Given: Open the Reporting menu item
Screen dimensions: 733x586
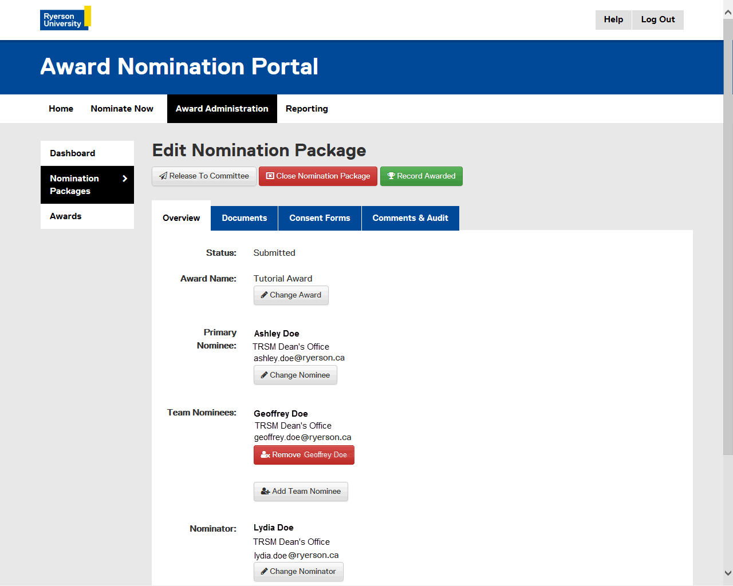Looking at the screenshot, I should click(306, 109).
